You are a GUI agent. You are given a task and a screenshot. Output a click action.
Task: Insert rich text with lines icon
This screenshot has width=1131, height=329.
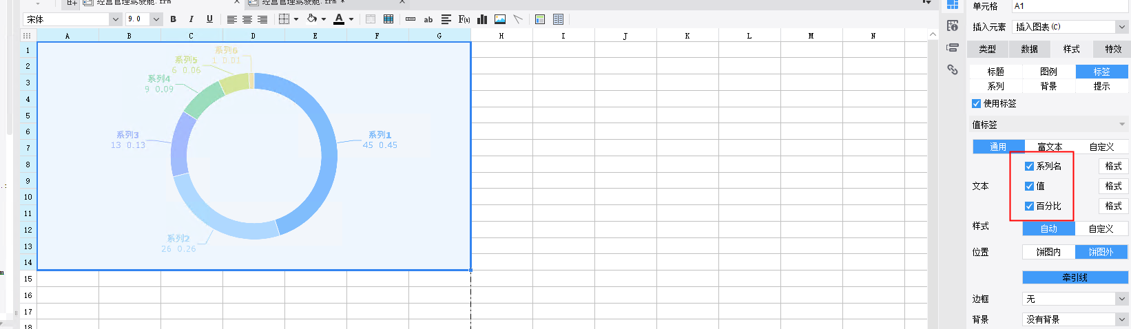pyautogui.click(x=446, y=19)
